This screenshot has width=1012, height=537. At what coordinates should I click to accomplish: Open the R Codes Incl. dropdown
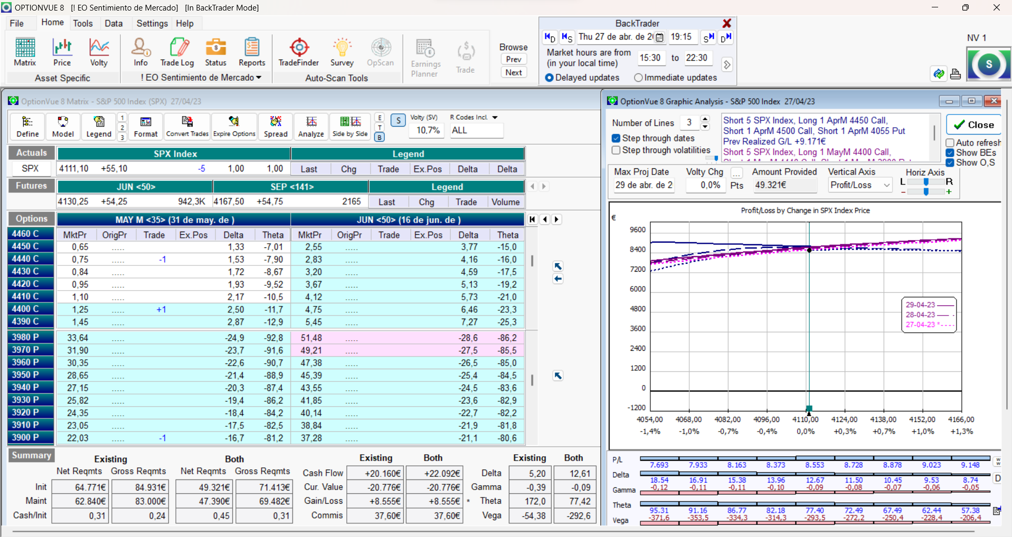(x=495, y=118)
